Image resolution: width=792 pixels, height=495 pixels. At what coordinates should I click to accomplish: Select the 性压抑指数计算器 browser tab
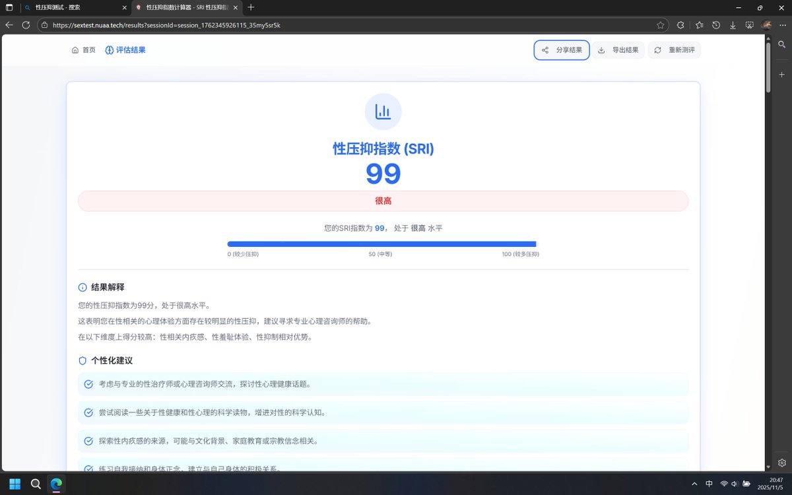point(187,7)
